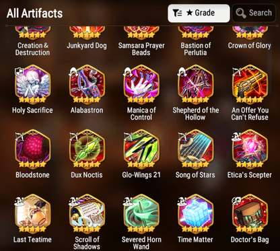View the Dux Noctis artifact
Image resolution: width=280 pixels, height=251 pixels.
(87, 149)
